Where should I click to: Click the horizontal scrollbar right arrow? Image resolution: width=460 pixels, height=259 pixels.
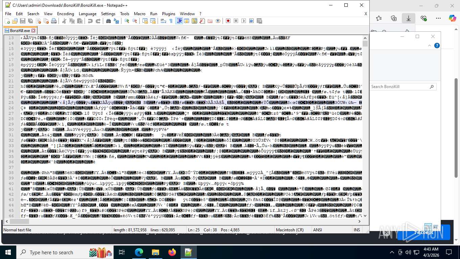(x=360, y=222)
